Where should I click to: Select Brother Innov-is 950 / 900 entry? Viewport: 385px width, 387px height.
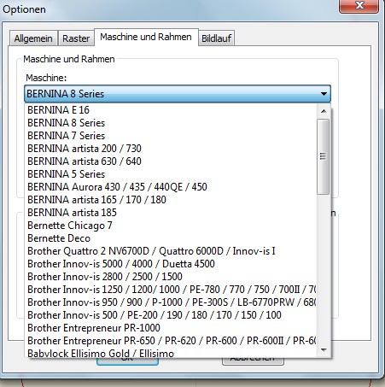tap(172, 302)
